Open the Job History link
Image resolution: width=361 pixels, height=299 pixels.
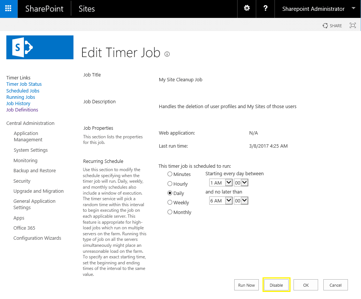pyautogui.click(x=18, y=103)
